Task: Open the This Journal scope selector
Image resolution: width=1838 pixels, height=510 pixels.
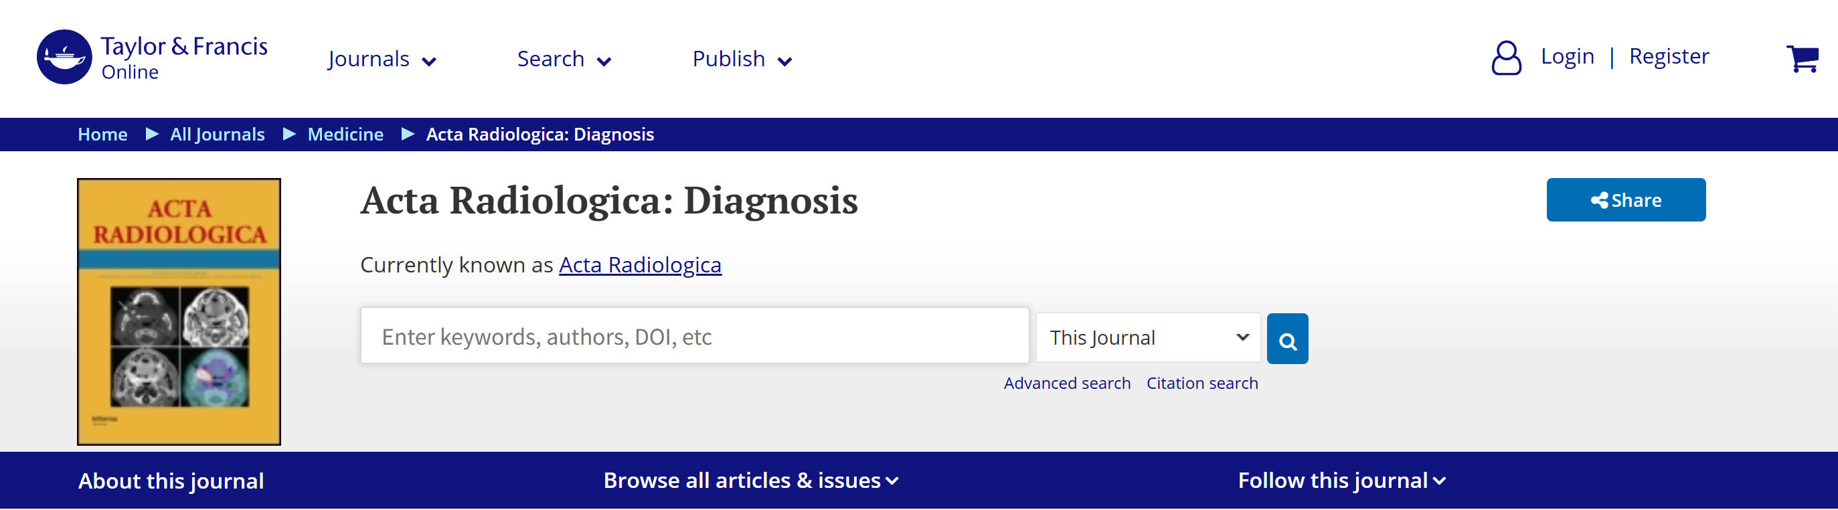Action: (1148, 337)
